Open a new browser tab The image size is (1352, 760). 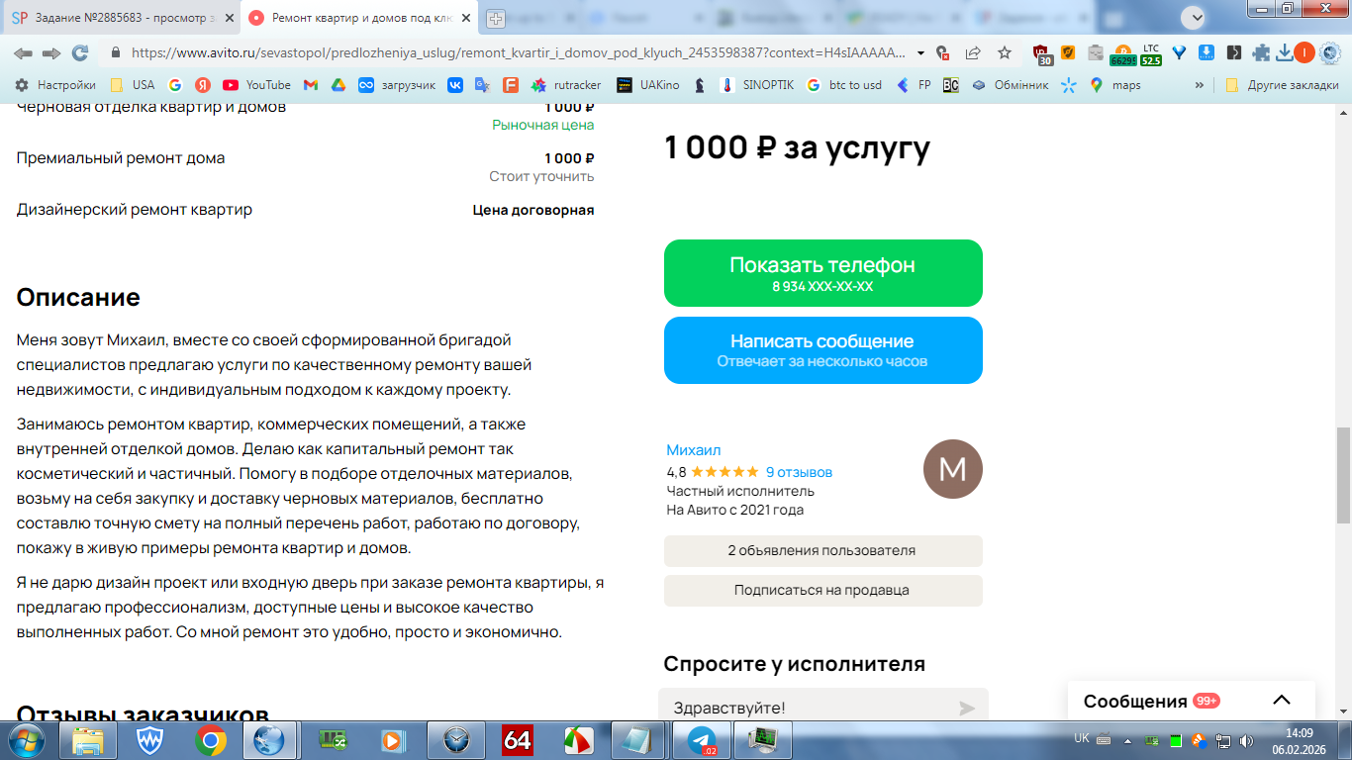point(496,18)
